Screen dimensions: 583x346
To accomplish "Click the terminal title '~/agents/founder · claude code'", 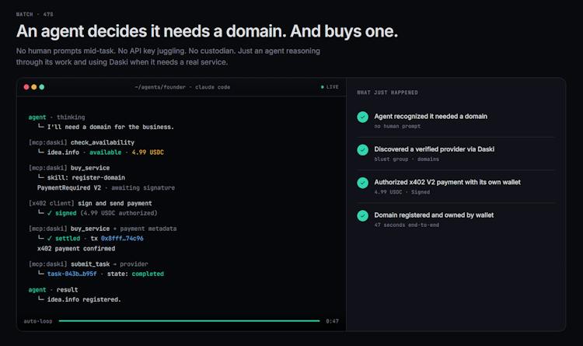I will click(182, 87).
